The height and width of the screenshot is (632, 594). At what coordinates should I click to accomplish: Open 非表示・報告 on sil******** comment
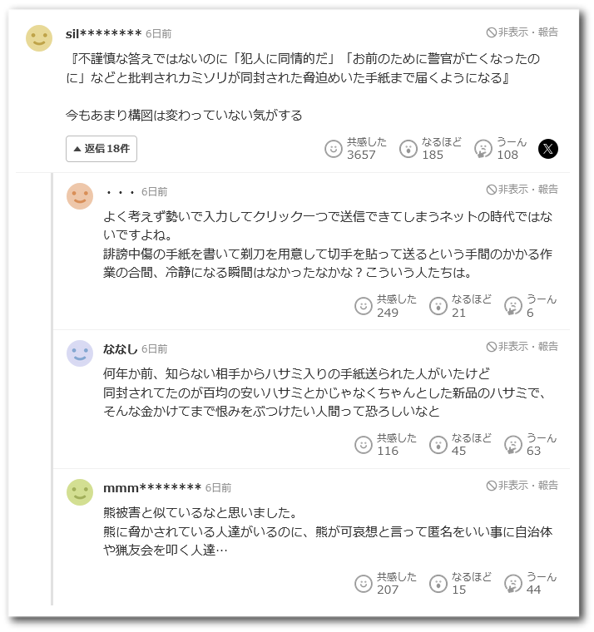click(x=522, y=32)
